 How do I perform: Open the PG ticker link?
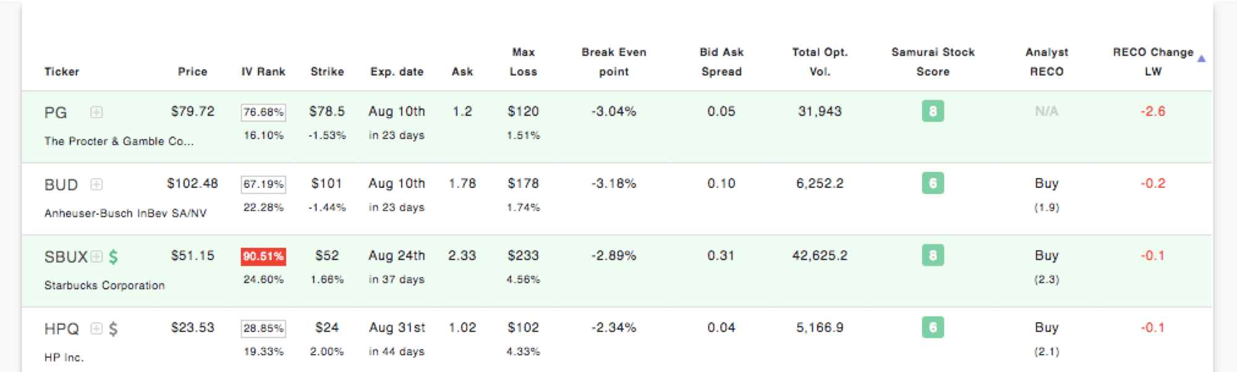(x=56, y=112)
